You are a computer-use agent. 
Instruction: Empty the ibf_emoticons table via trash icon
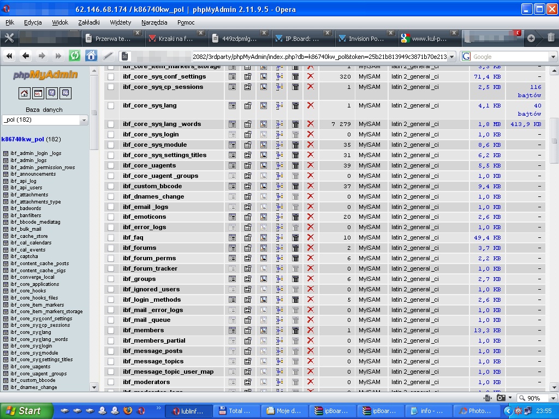[x=295, y=217]
